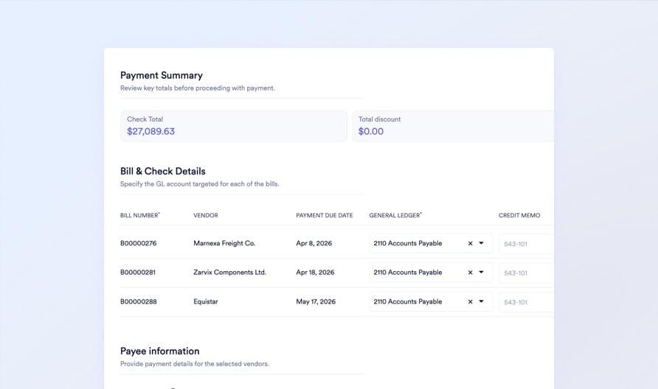The height and width of the screenshot is (389, 658).
Task: Click the CREDIT MEMO column header
Action: point(519,215)
